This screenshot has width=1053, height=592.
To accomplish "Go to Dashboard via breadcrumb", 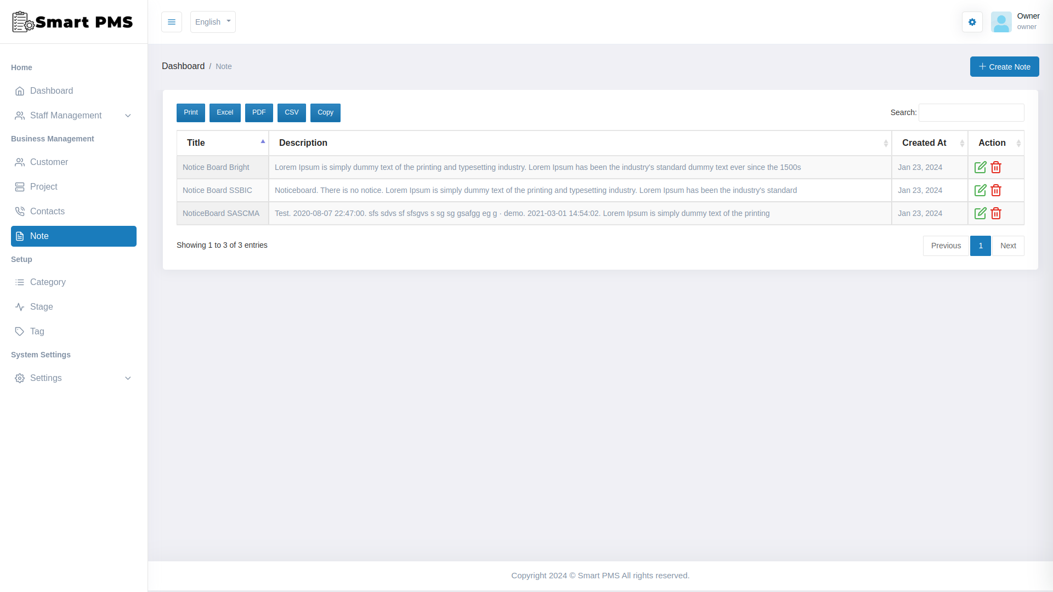I will pos(183,66).
